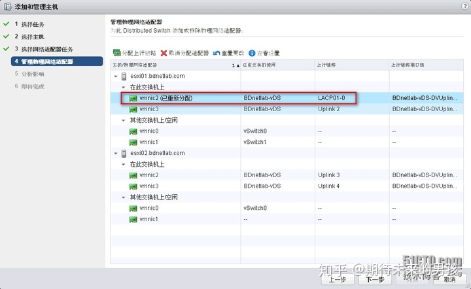Sort by 主机/物理网络适配器 column header
This screenshot has width=471, height=289.
175,65
